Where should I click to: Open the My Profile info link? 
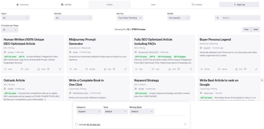(x=93, y=125)
